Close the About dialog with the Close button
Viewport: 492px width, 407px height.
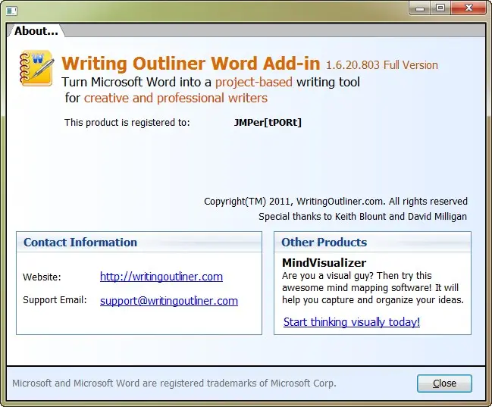(444, 384)
